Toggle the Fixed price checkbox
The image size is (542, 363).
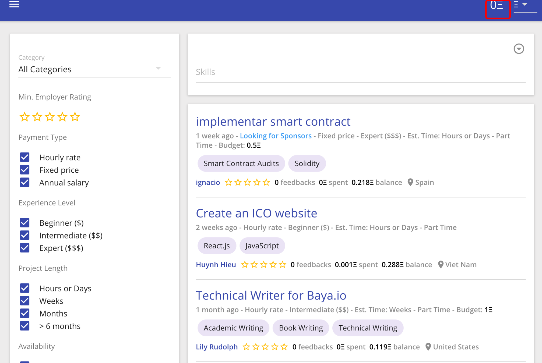[x=25, y=170]
